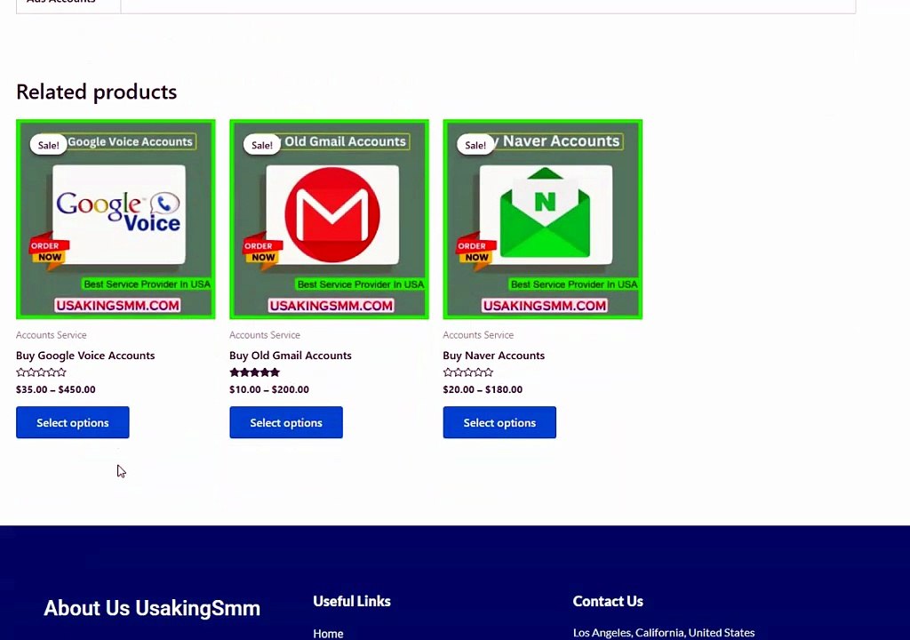Screen dimensions: 910x640
Task: Click Accounts Service category above Old Gmail
Action: 265,335
